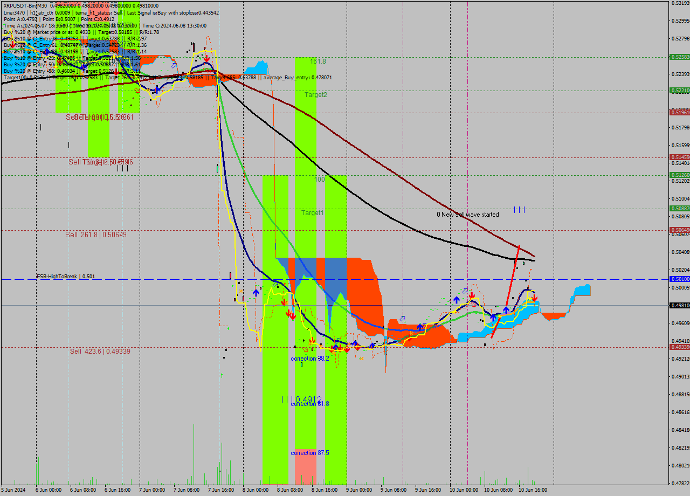
Task: Click the blue I I I marker above New Sell wave
Action: [520, 209]
